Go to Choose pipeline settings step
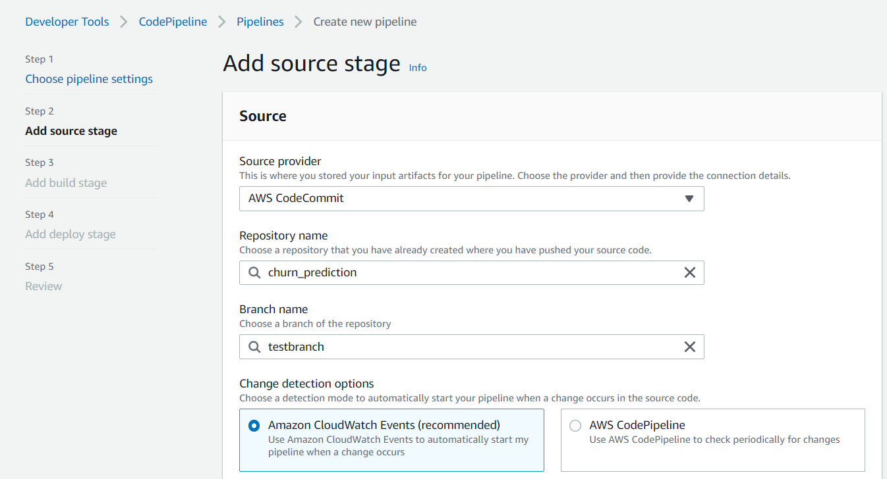This screenshot has width=887, height=479. pyautogui.click(x=89, y=79)
